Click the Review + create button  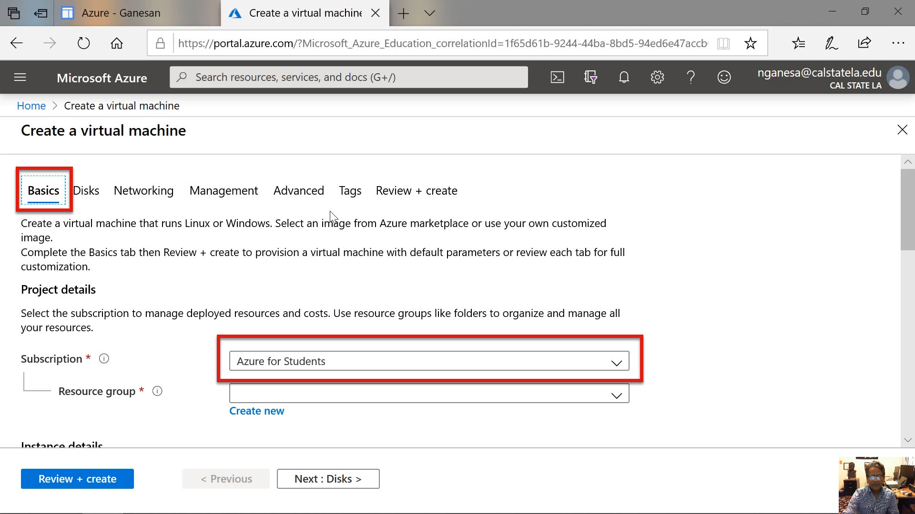tap(77, 479)
